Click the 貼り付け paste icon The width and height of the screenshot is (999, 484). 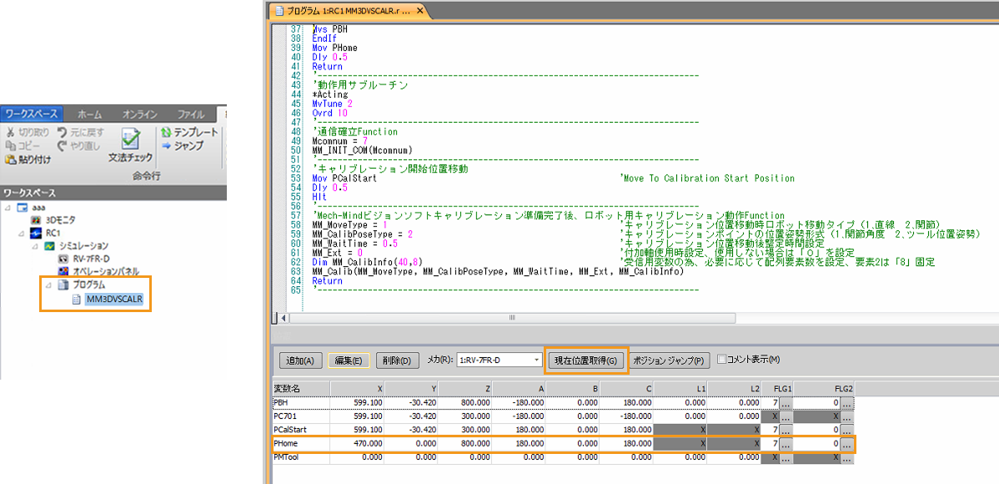[x=12, y=159]
